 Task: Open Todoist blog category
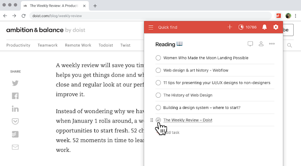(x=106, y=45)
